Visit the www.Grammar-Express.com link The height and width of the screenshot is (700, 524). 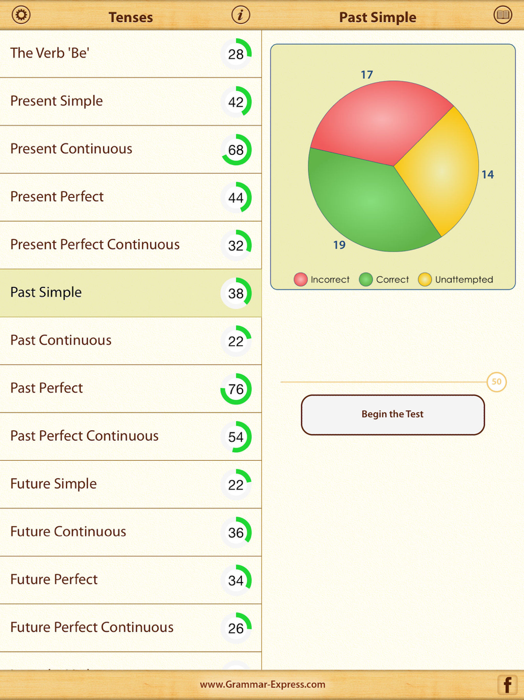263,684
